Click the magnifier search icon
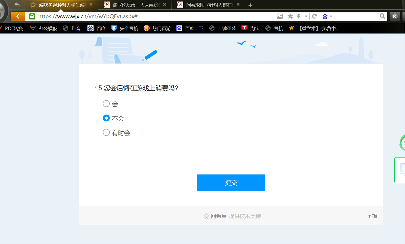Image resolution: width=405 pixels, height=244 pixels. click(382, 16)
